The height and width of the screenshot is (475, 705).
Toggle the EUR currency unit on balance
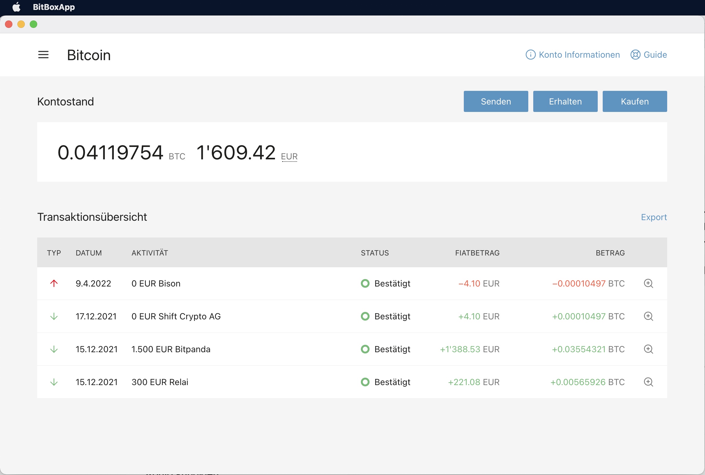tap(289, 157)
